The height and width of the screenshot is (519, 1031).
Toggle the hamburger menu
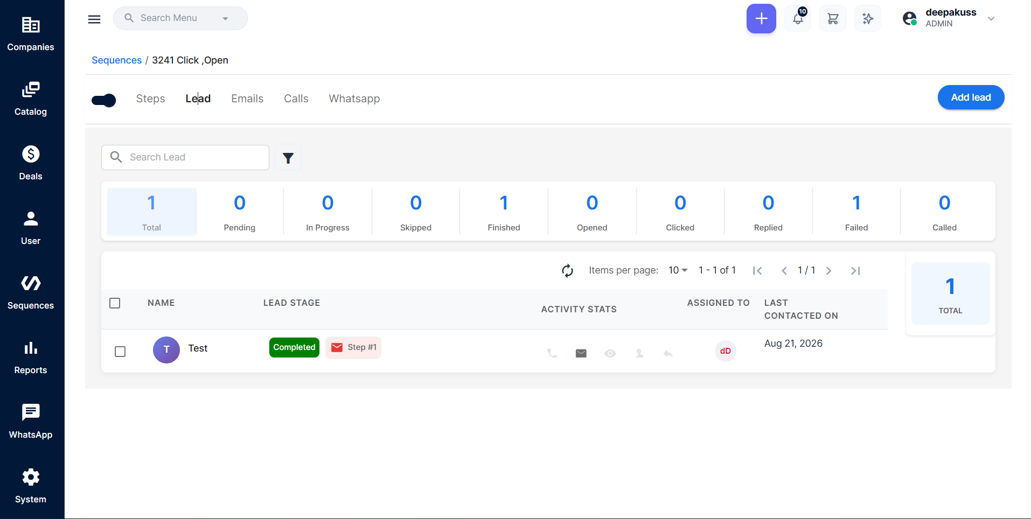tap(94, 19)
